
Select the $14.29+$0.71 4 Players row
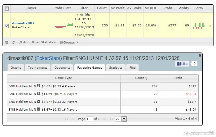tap(103, 94)
